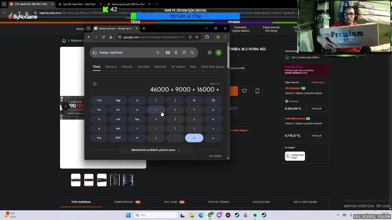Image resolution: width=392 pixels, height=220 pixels.
Task: Select the 'Alışveriş' search tab
Action: pos(111,67)
